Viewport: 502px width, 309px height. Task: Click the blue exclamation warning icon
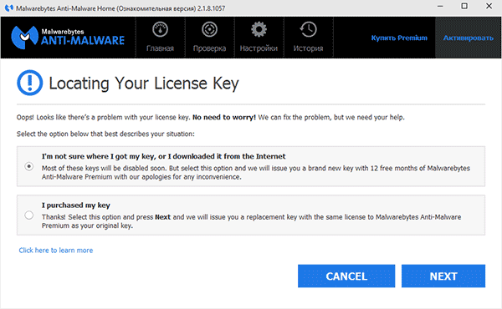30,83
